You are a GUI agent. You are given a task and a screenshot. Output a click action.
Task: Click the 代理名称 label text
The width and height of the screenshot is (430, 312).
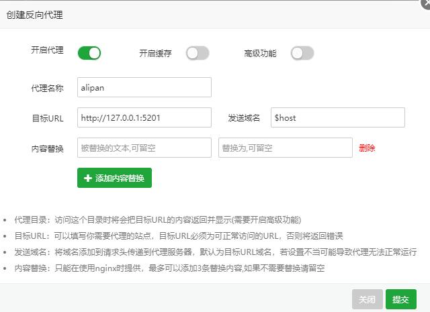47,88
